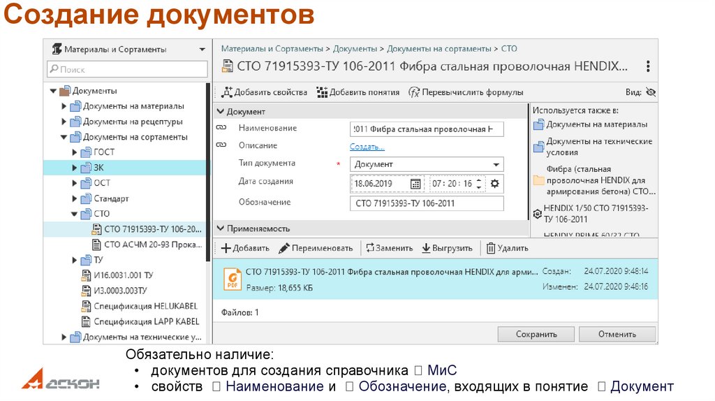Screen dimensions: 715x401
Task: Select the ТУ folder icon
Action: (86, 260)
